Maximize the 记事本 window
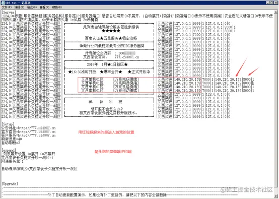 pos(272,3)
